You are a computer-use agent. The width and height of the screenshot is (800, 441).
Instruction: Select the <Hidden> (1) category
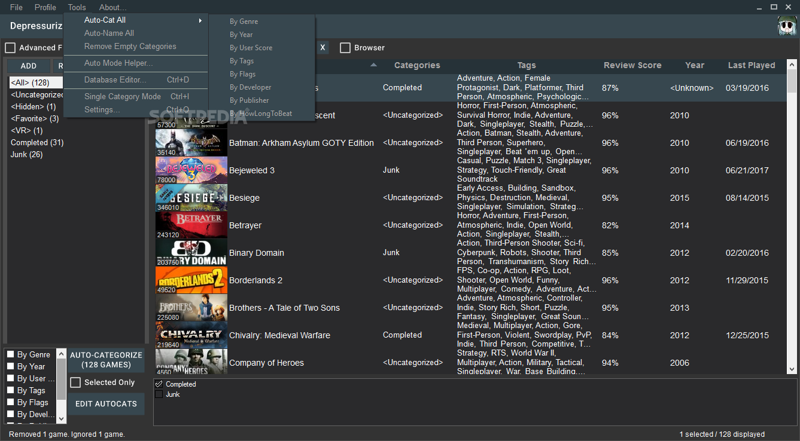point(33,107)
